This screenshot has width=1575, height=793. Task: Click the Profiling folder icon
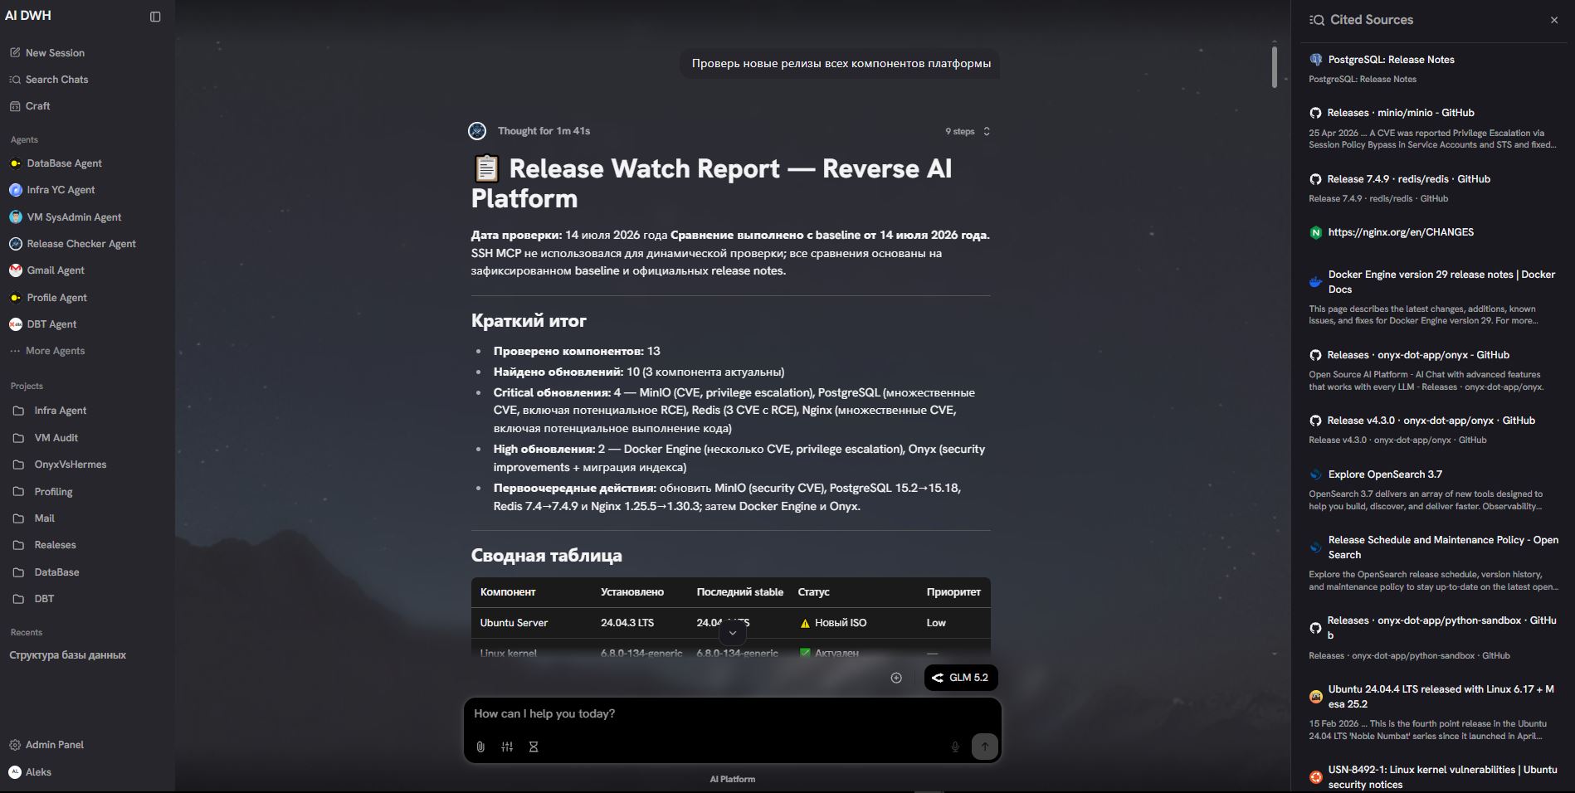coord(18,492)
